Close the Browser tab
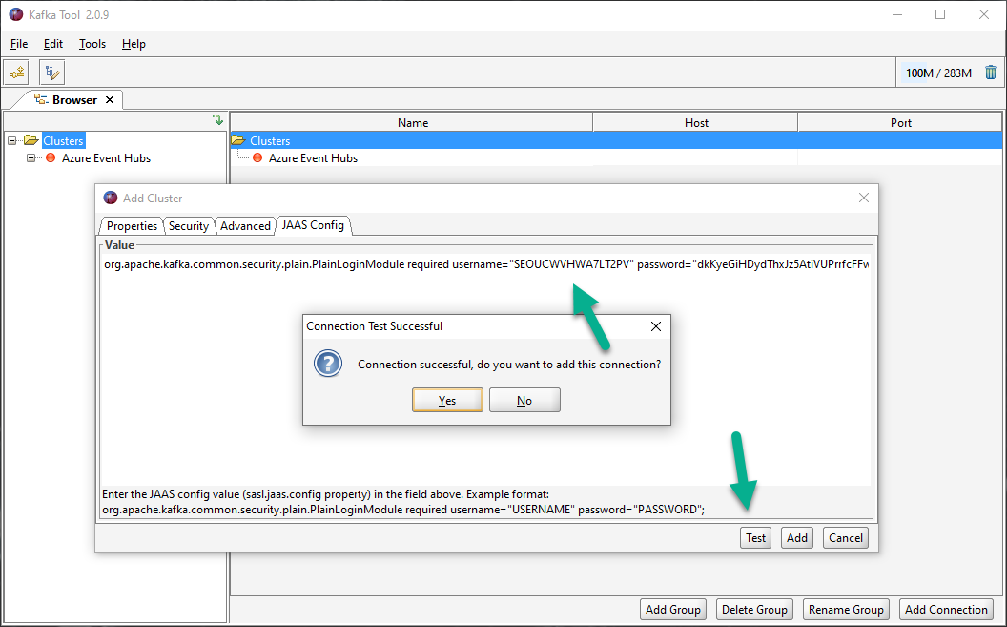 coord(110,99)
